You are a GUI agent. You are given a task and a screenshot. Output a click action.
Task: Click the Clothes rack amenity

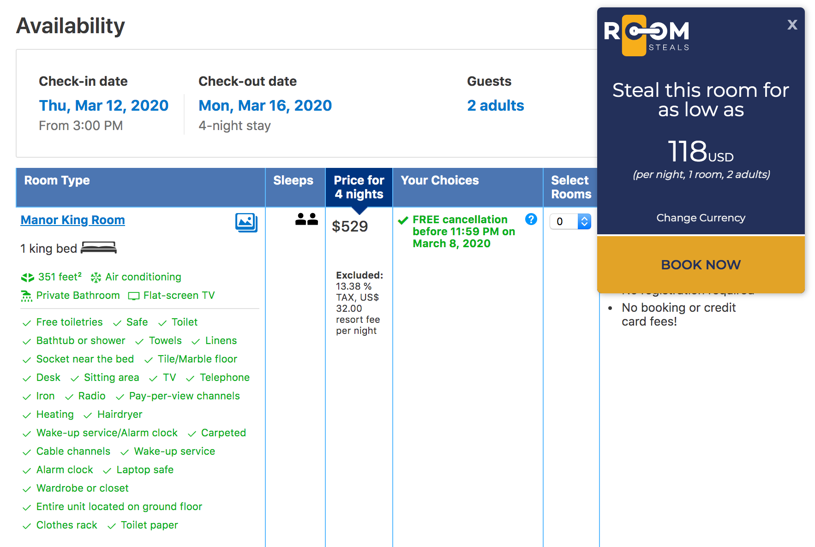(67, 525)
